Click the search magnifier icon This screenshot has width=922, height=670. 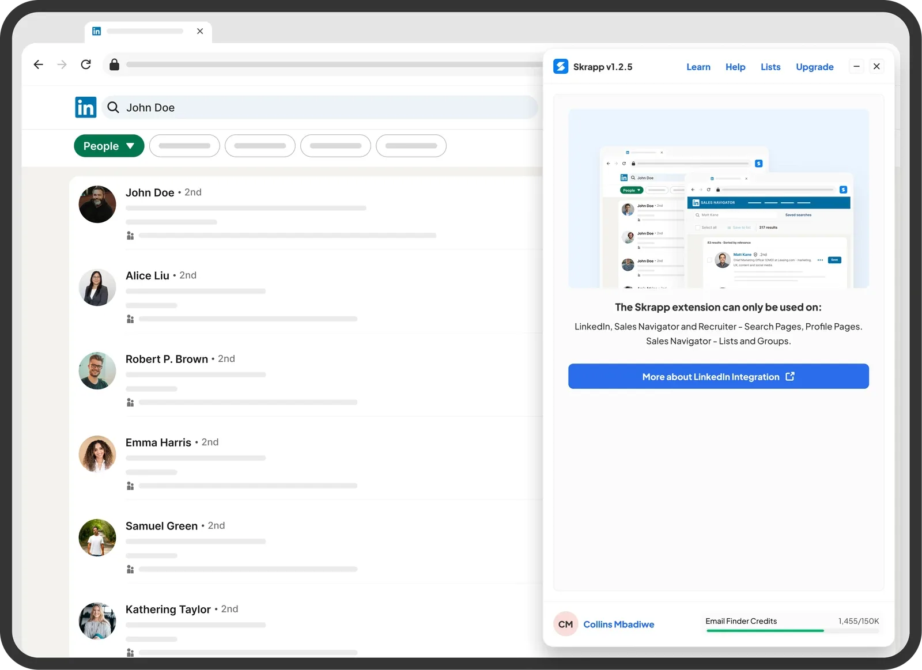pyautogui.click(x=114, y=107)
